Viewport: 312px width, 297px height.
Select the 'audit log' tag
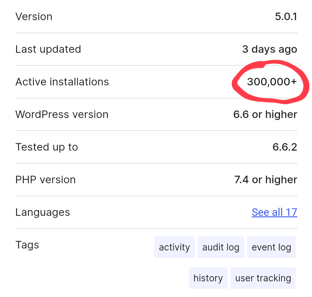(221, 247)
